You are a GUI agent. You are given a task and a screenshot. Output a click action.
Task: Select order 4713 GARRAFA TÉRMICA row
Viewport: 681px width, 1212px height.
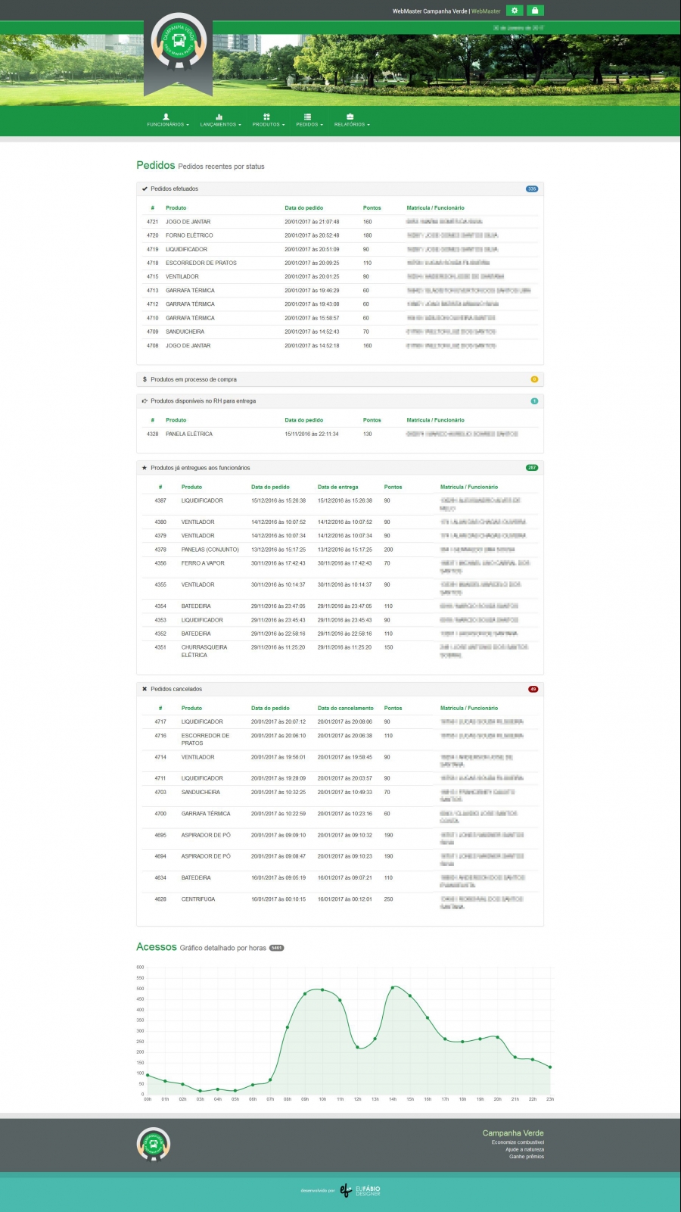340,291
